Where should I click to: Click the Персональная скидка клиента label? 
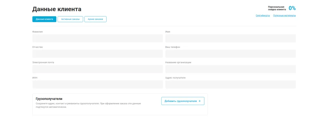pyautogui.click(x=277, y=8)
